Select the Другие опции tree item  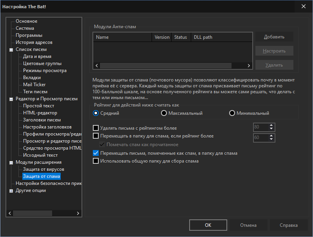31,190
